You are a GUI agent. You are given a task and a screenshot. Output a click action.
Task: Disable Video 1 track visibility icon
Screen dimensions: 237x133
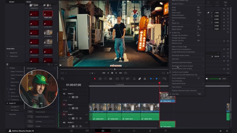tap(77, 108)
